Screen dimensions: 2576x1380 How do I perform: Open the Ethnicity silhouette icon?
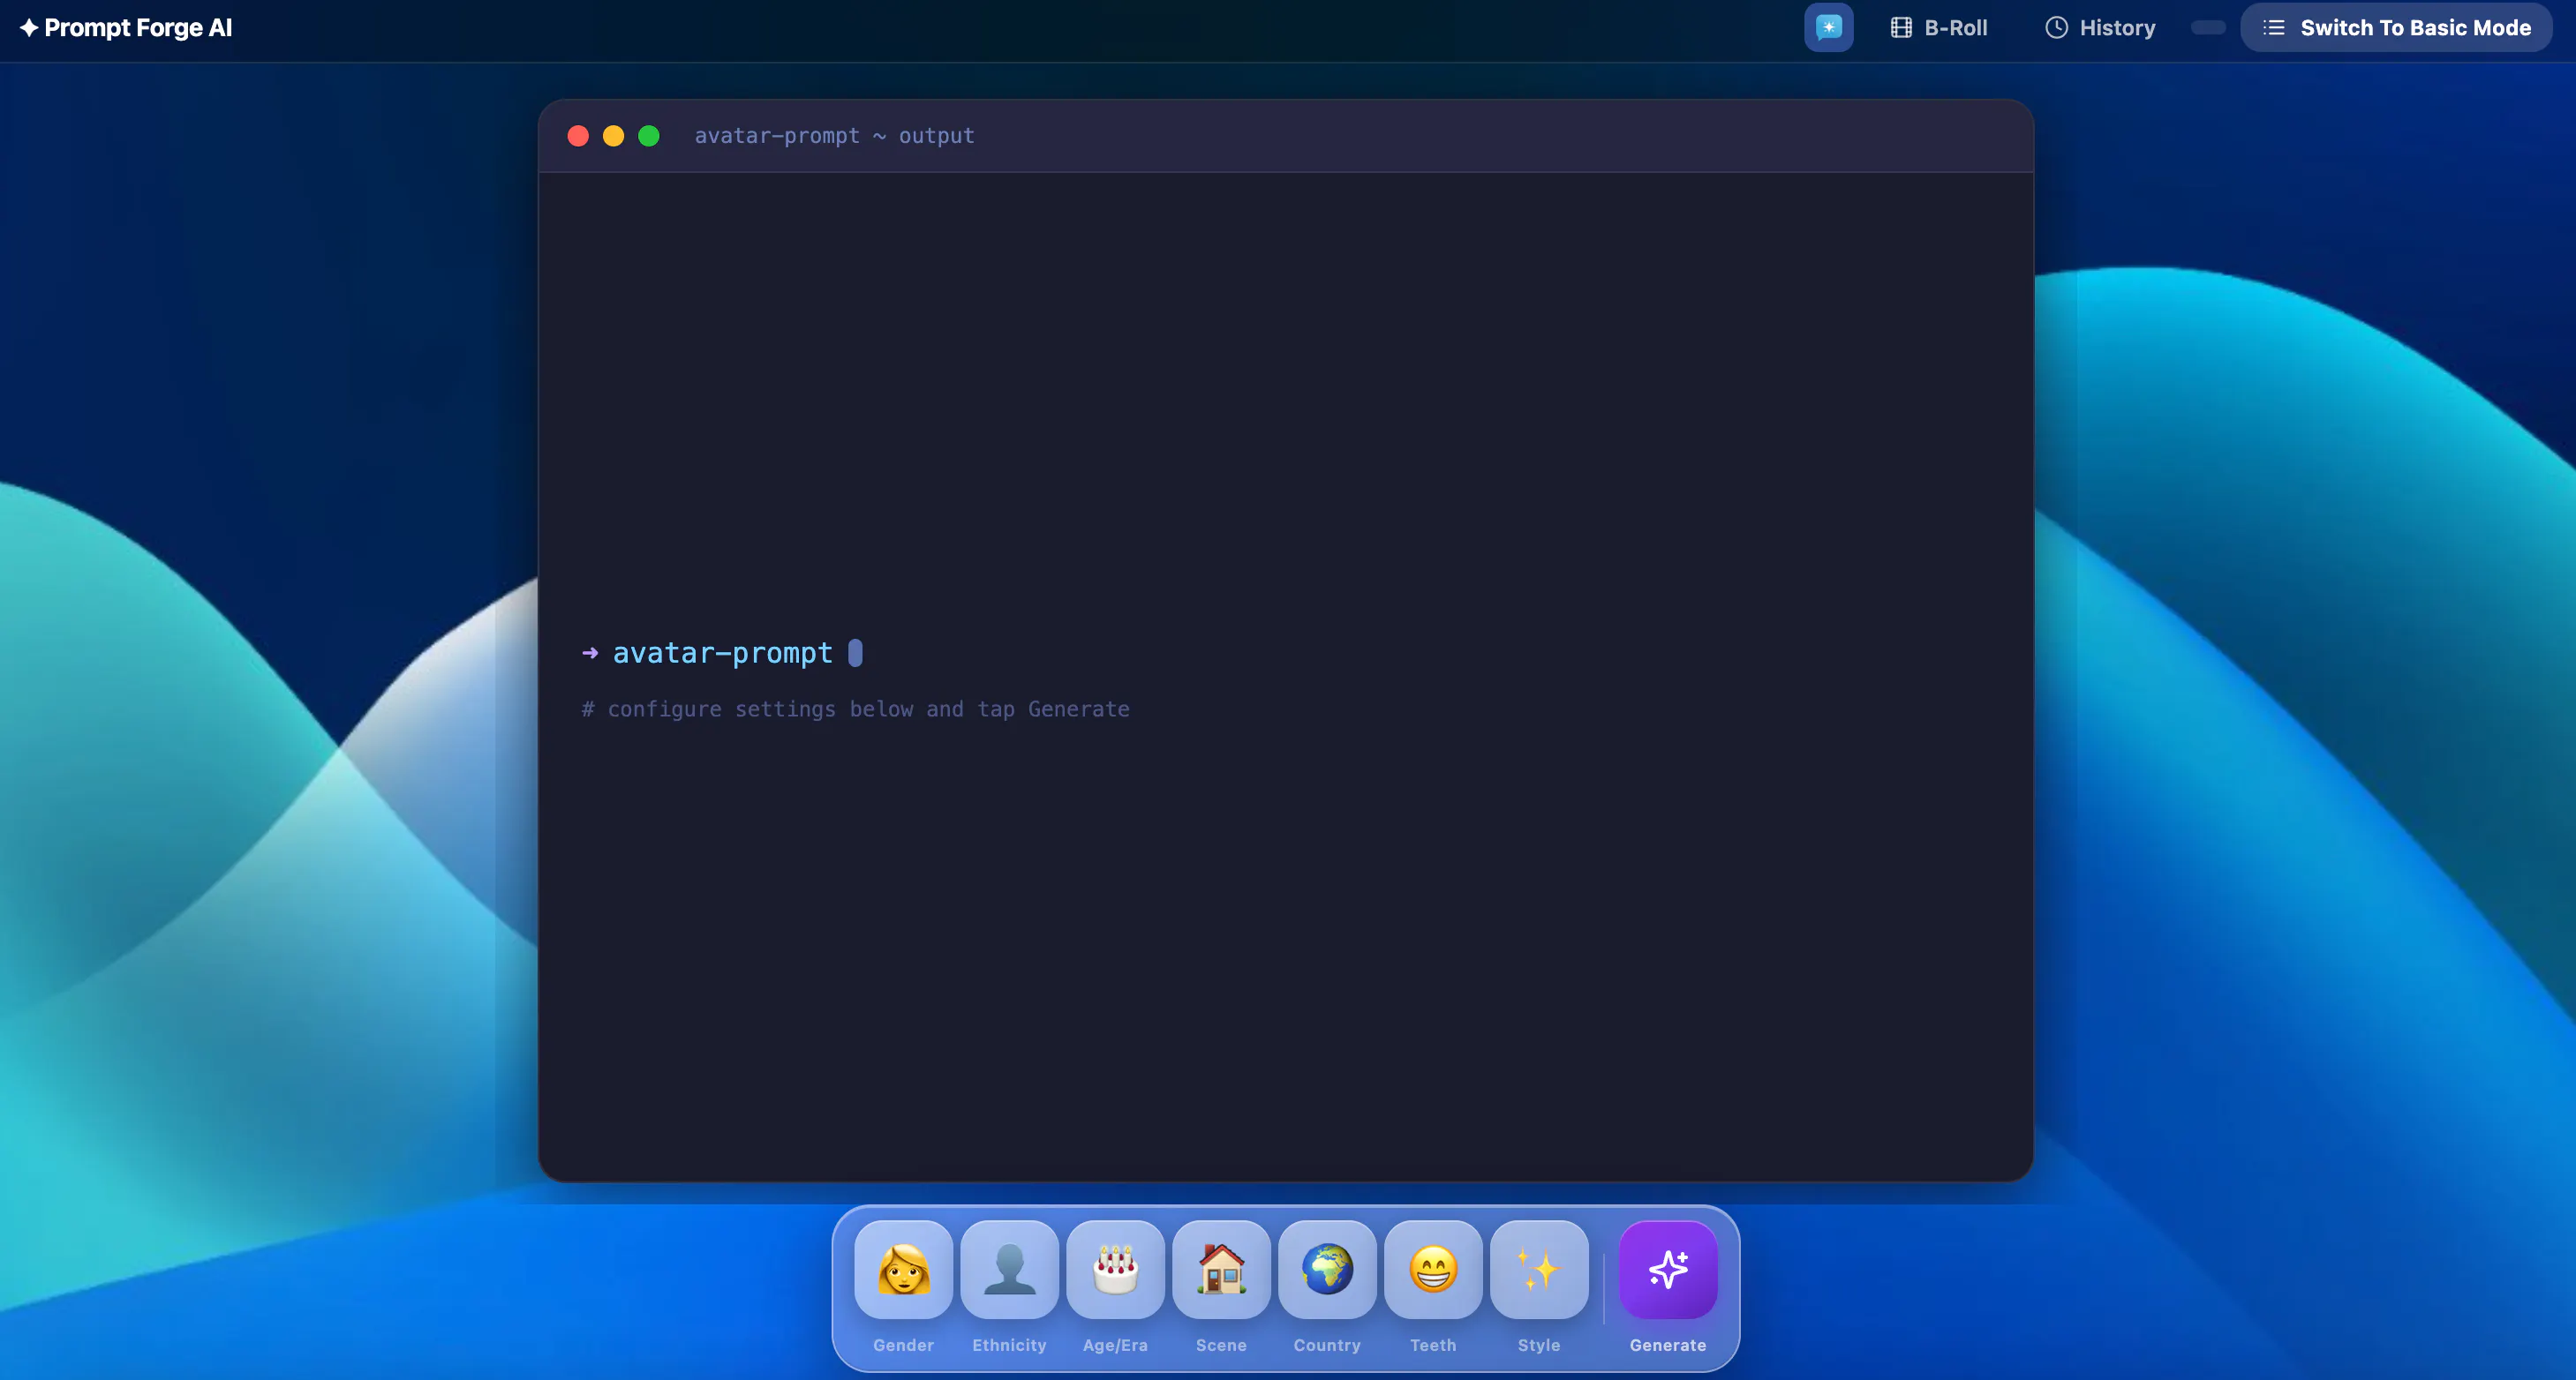click(1009, 1269)
